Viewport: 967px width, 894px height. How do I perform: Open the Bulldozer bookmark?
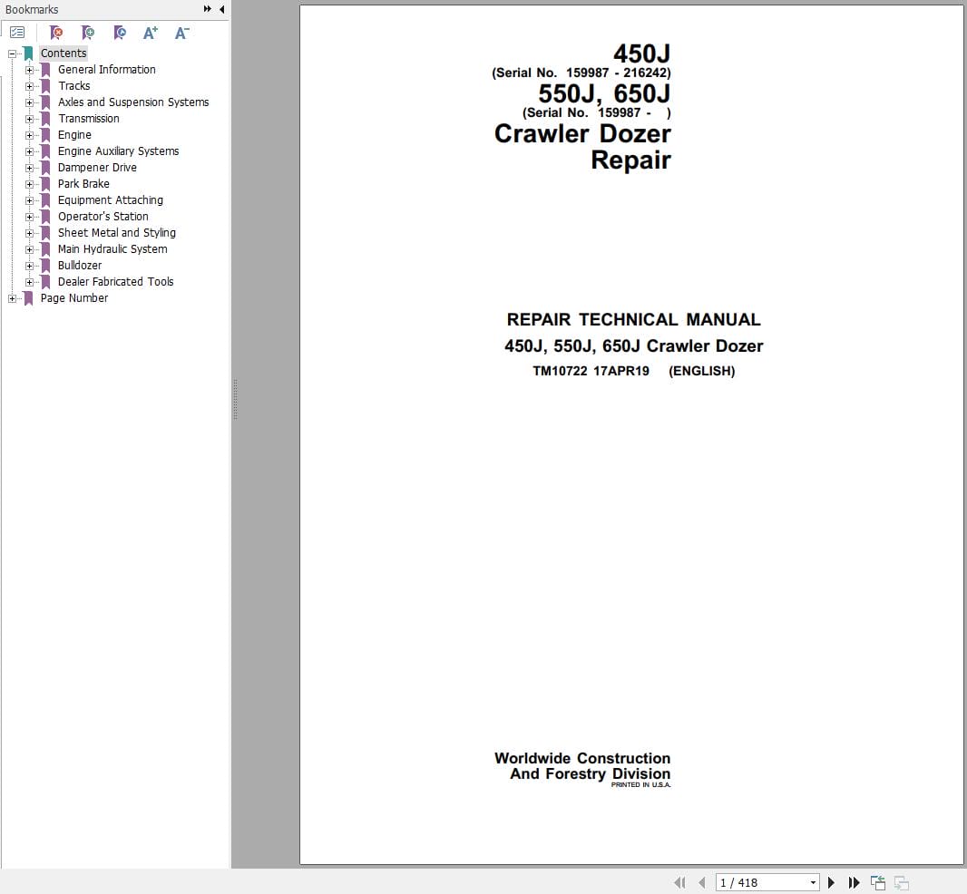pyautogui.click(x=80, y=266)
